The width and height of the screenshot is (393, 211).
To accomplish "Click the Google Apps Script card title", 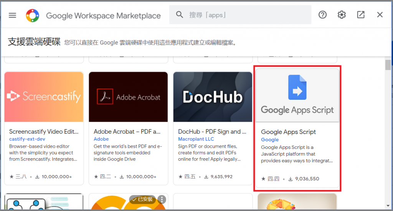I will 288,132.
